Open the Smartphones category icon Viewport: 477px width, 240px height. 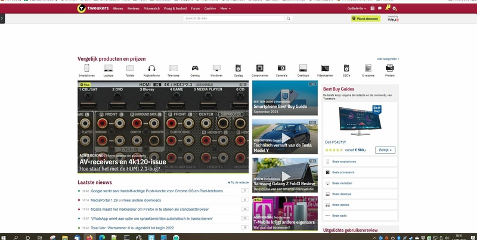click(86, 68)
